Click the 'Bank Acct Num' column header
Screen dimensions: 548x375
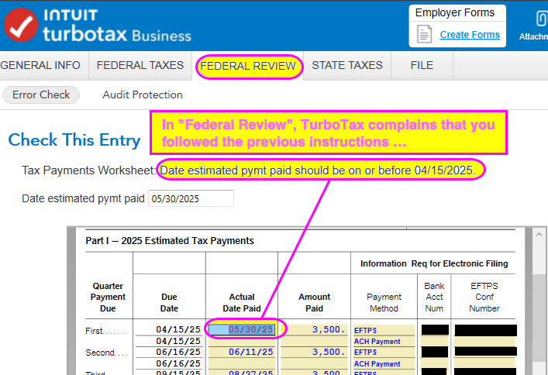point(434,297)
